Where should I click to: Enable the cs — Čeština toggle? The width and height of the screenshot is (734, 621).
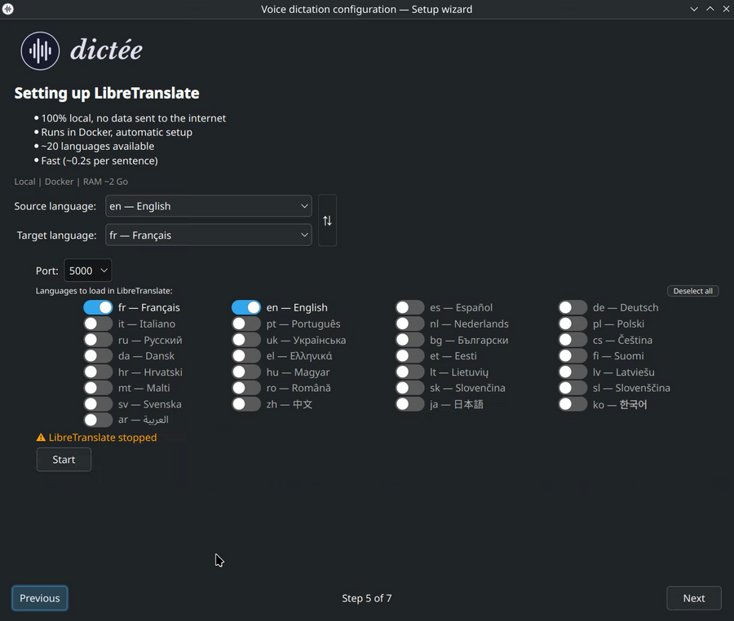[573, 340]
